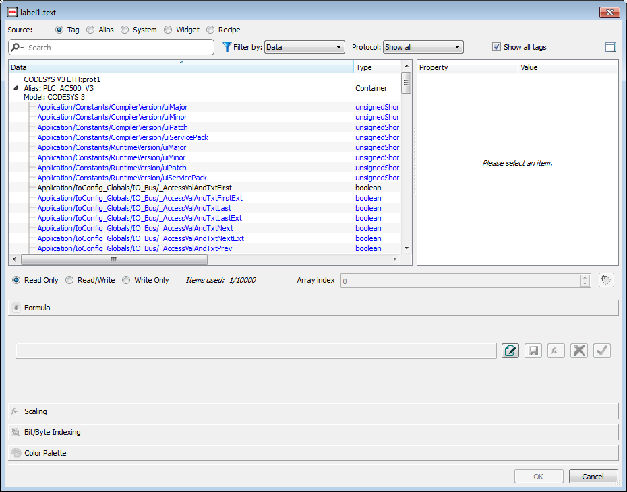This screenshot has width=627, height=492.
Task: Select the Read/Write access option
Action: (69, 280)
